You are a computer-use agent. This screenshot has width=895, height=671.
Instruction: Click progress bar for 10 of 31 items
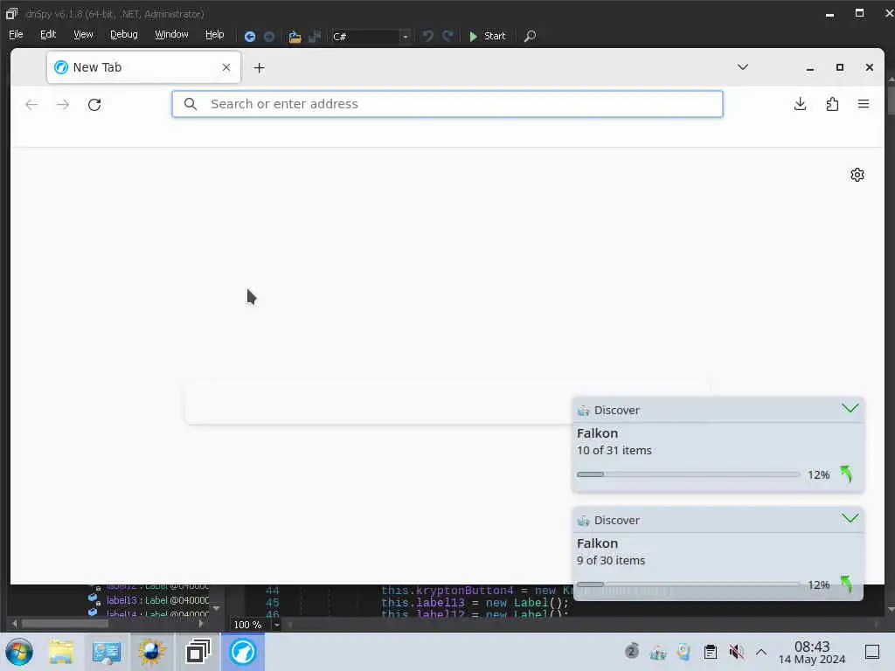688,474
